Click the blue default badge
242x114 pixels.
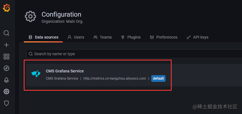tap(158, 78)
